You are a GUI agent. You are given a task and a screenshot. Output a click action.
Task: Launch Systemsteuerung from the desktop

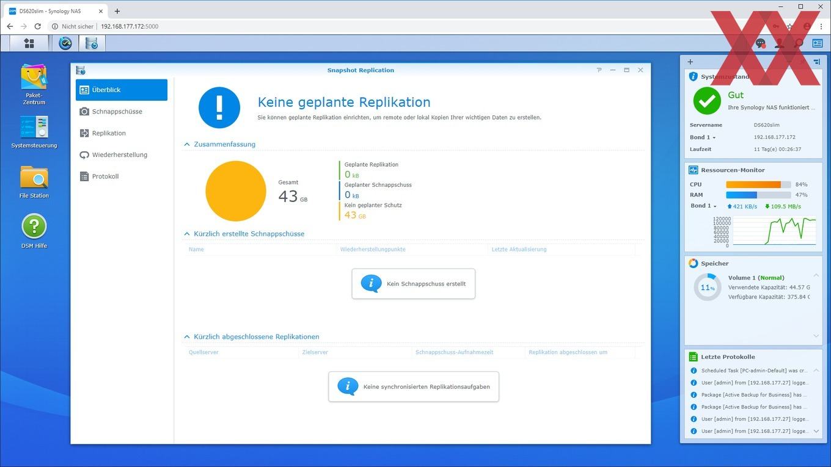34,132
